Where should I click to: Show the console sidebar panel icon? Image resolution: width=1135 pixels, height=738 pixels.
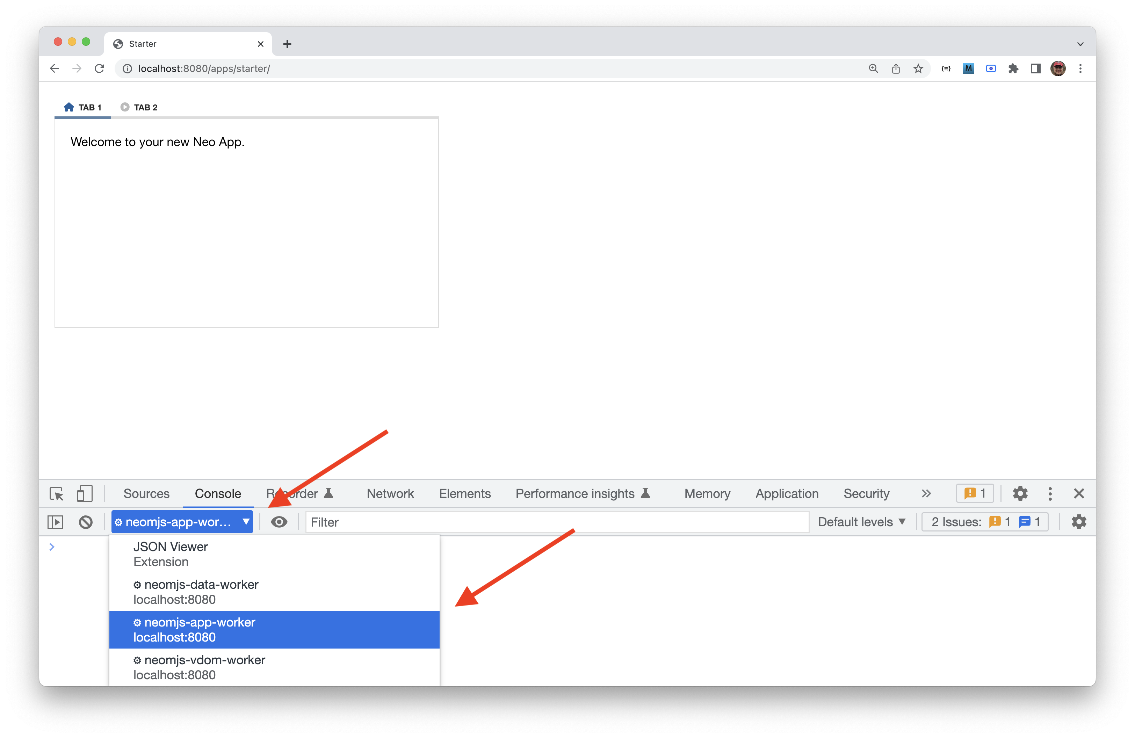point(55,522)
